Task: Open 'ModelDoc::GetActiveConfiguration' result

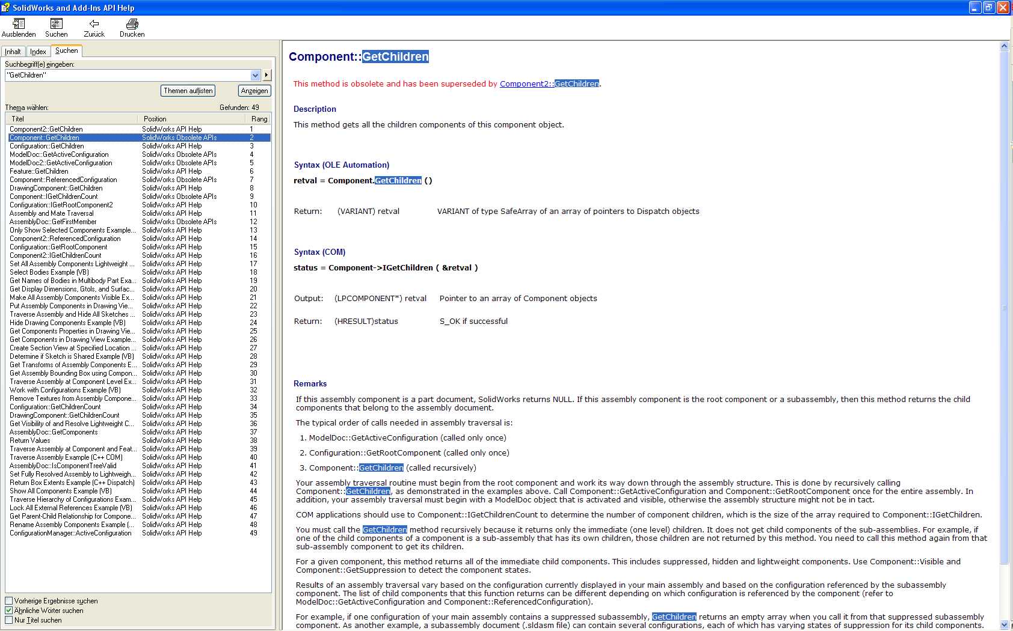Action: click(x=139, y=154)
